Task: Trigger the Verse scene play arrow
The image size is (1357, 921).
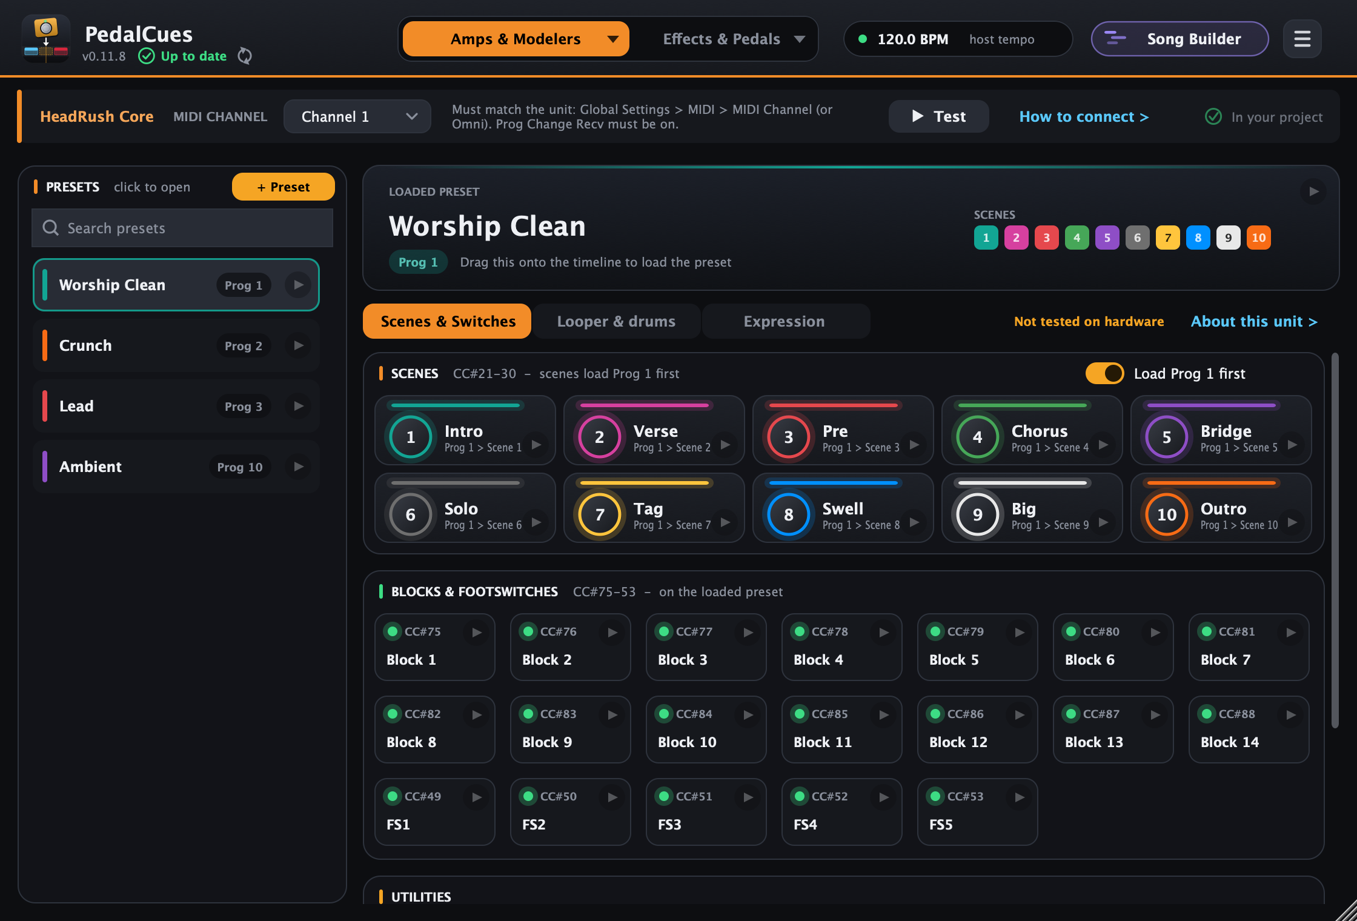Action: tap(725, 445)
